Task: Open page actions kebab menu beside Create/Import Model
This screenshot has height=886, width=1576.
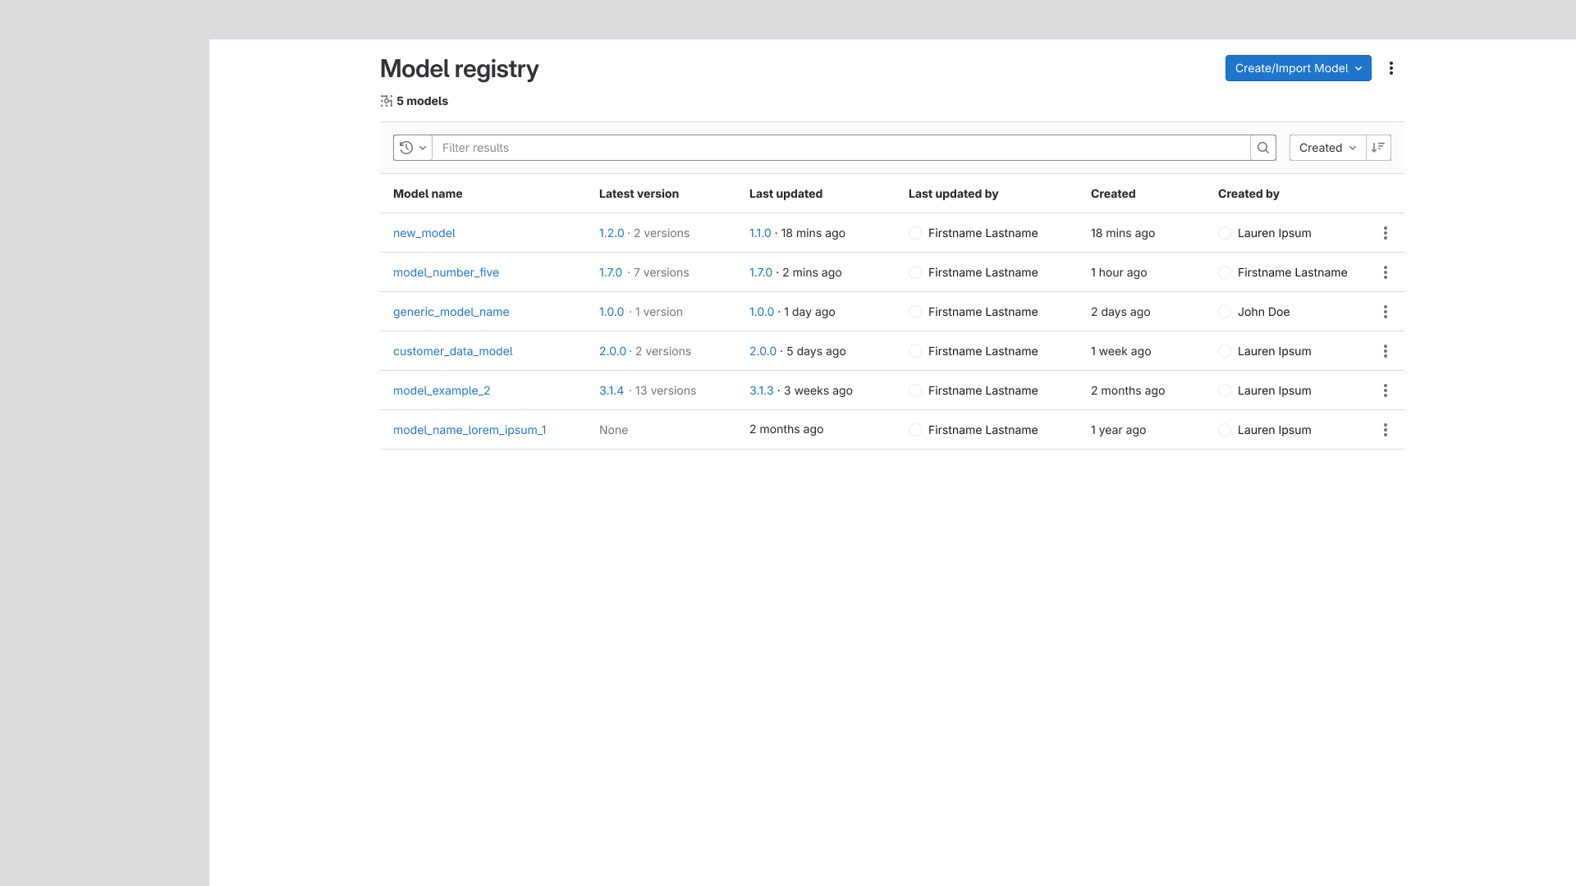Action: (1391, 68)
